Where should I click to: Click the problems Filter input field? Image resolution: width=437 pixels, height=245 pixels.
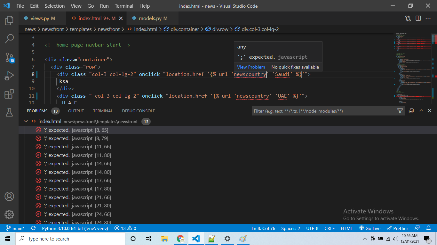[x=324, y=111]
